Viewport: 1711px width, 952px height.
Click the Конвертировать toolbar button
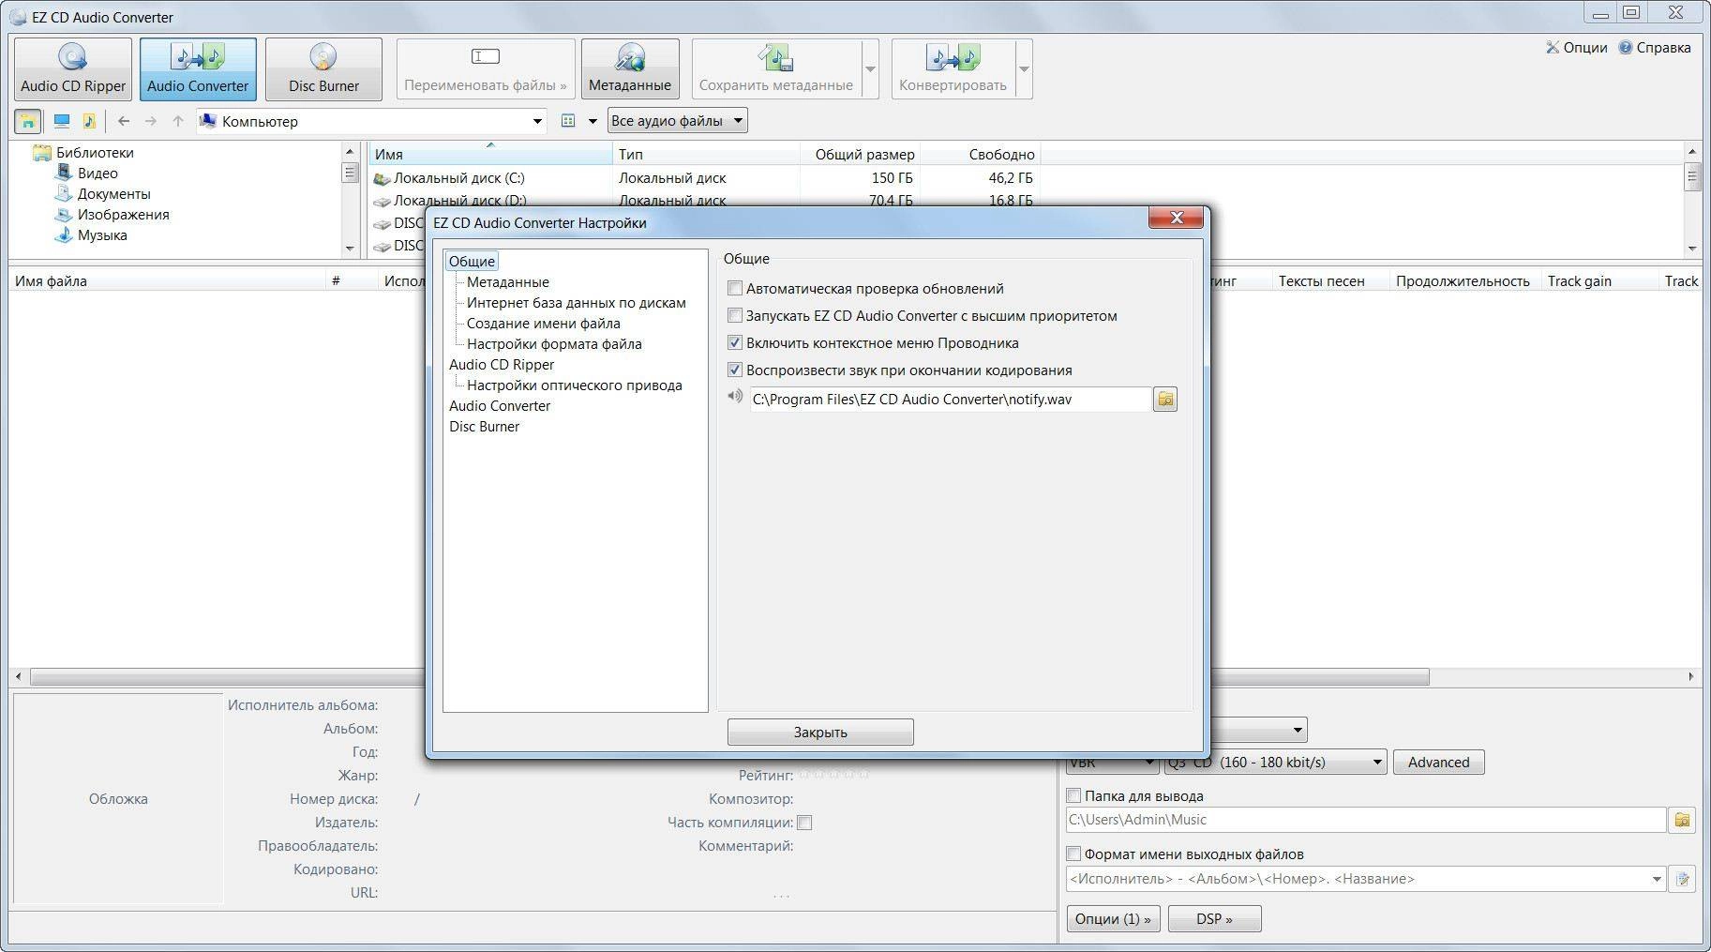point(953,69)
